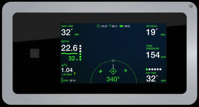Viewport: 199px width, 107px height.
Task: Click the green crescent icon near ppO2
Action: 75,73
